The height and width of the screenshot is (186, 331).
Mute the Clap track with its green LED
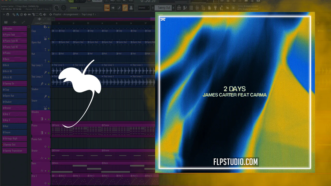click(49, 39)
